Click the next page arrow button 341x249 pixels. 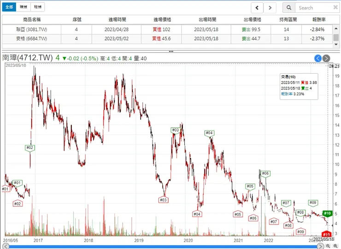point(270,8)
